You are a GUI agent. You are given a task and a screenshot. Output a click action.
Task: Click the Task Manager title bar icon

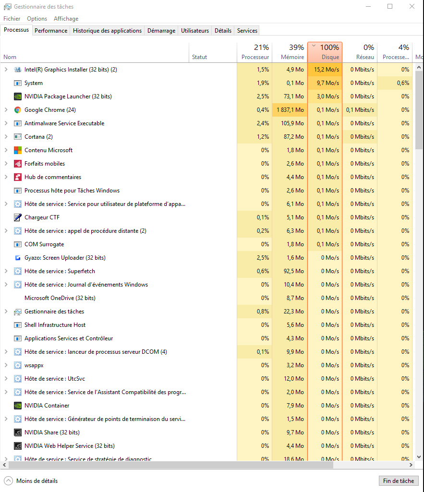[x=8, y=7]
